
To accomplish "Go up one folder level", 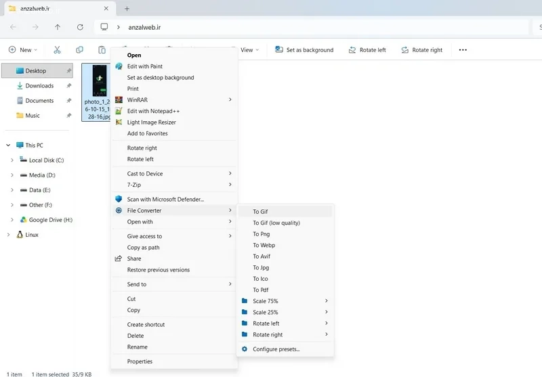I will [58, 27].
